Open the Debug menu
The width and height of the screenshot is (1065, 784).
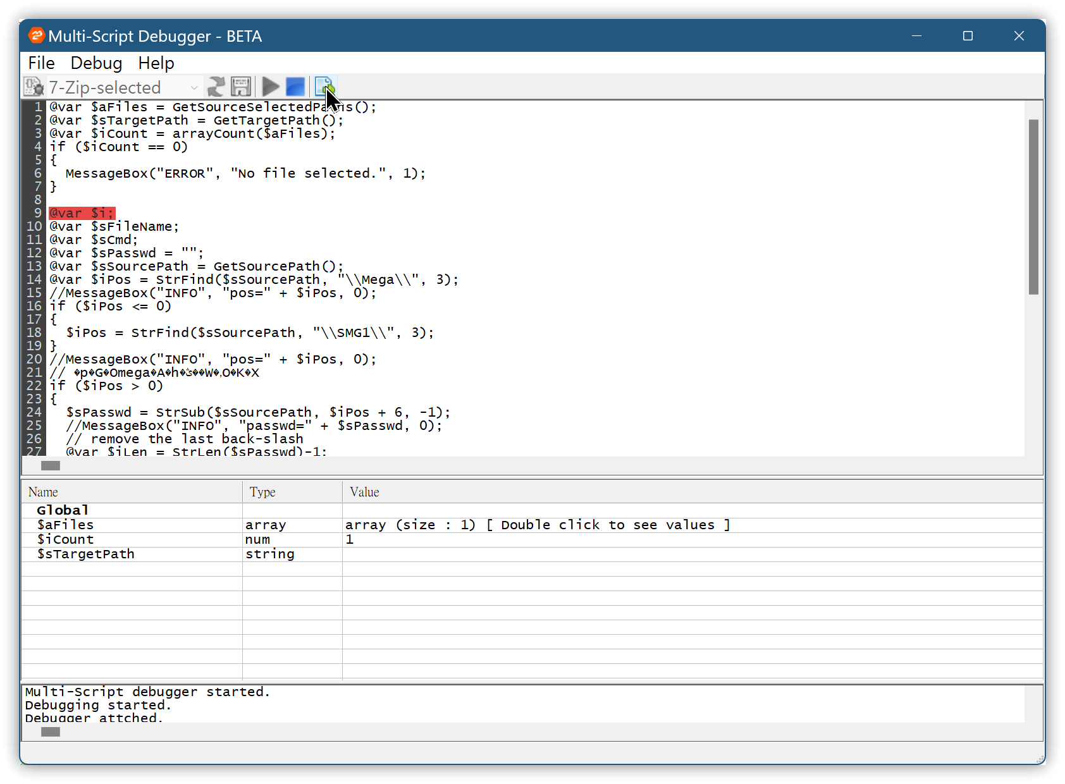click(x=96, y=63)
